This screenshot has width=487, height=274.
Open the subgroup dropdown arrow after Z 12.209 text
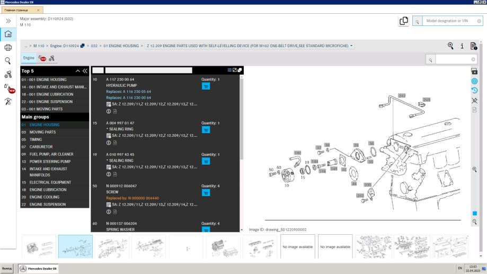(351, 46)
